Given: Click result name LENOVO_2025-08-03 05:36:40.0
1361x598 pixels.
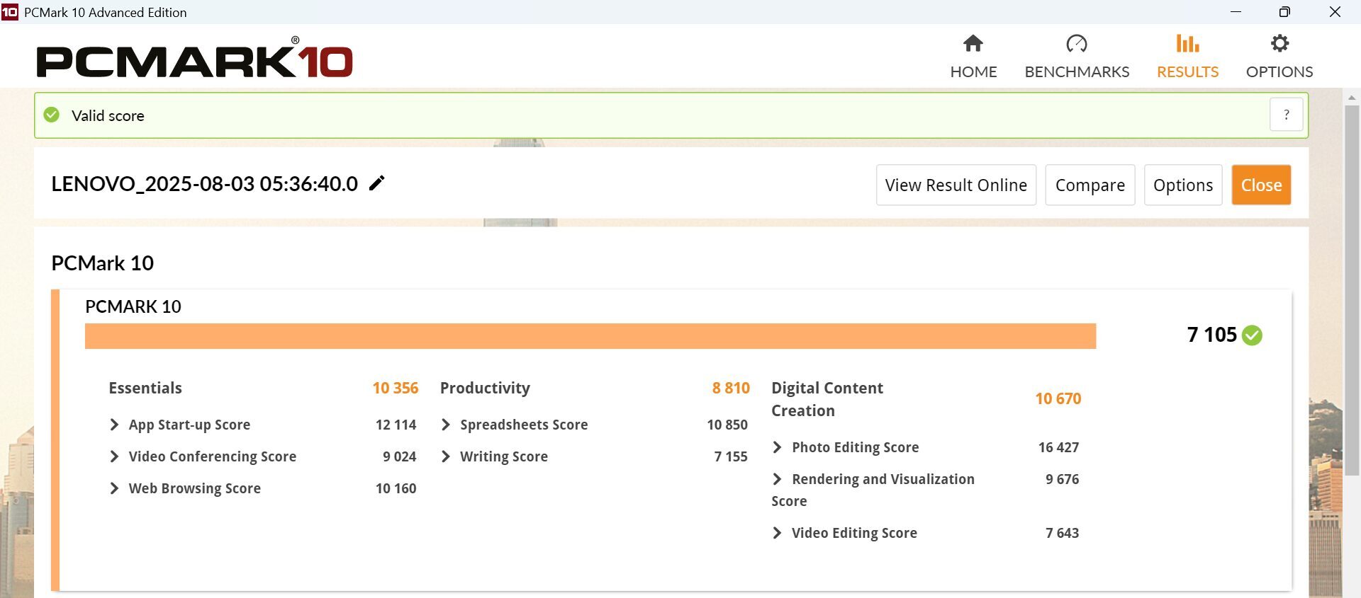Looking at the screenshot, I should [205, 183].
